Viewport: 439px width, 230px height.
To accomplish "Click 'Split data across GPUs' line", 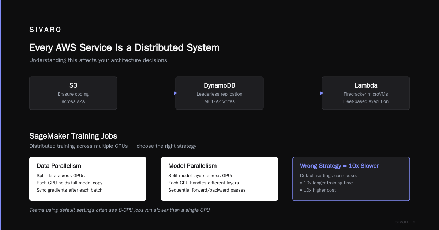I will [60, 176].
